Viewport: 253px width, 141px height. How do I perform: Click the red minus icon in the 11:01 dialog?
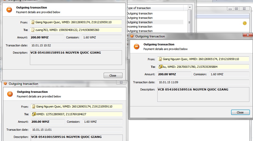coord(10,94)
